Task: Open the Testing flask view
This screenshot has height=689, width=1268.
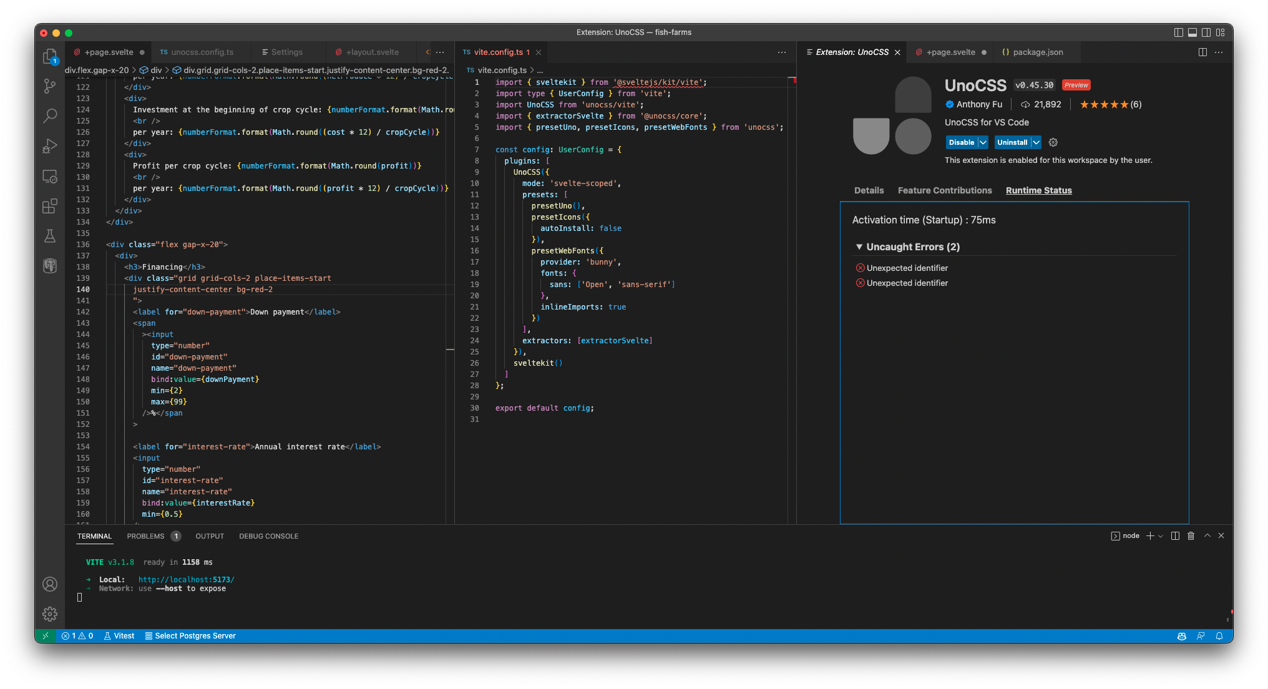Action: (50, 236)
